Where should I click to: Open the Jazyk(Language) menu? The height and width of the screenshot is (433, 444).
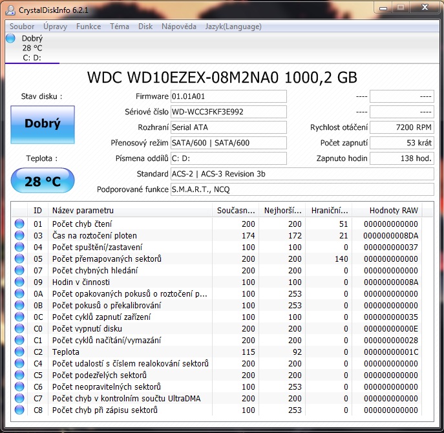point(233,26)
